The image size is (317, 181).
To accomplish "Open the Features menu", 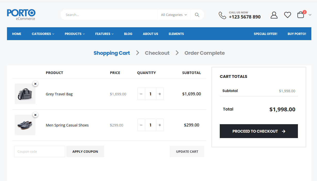I will tap(104, 34).
